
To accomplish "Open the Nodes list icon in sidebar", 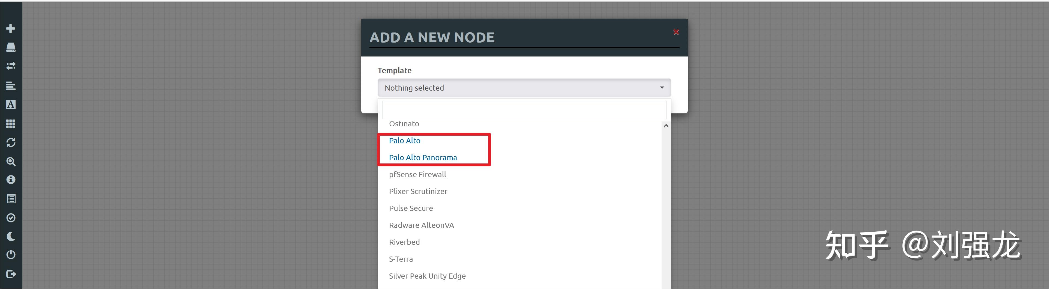I will point(11,47).
